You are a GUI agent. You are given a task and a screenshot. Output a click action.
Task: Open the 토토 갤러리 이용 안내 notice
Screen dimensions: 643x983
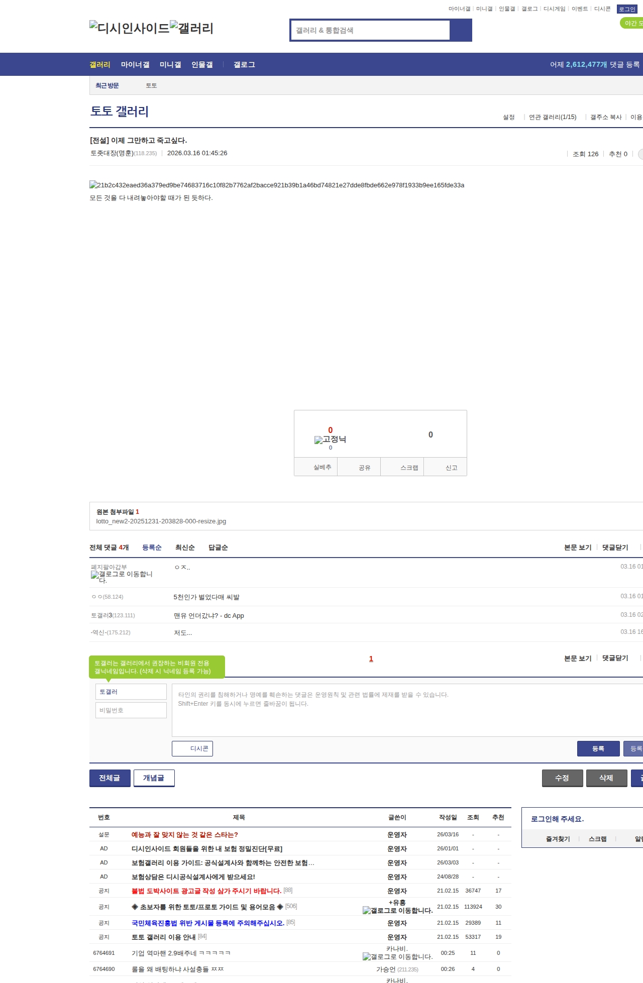pyautogui.click(x=163, y=937)
